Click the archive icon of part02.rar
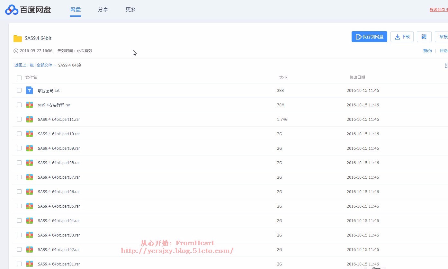This screenshot has height=269, width=448. click(30, 249)
